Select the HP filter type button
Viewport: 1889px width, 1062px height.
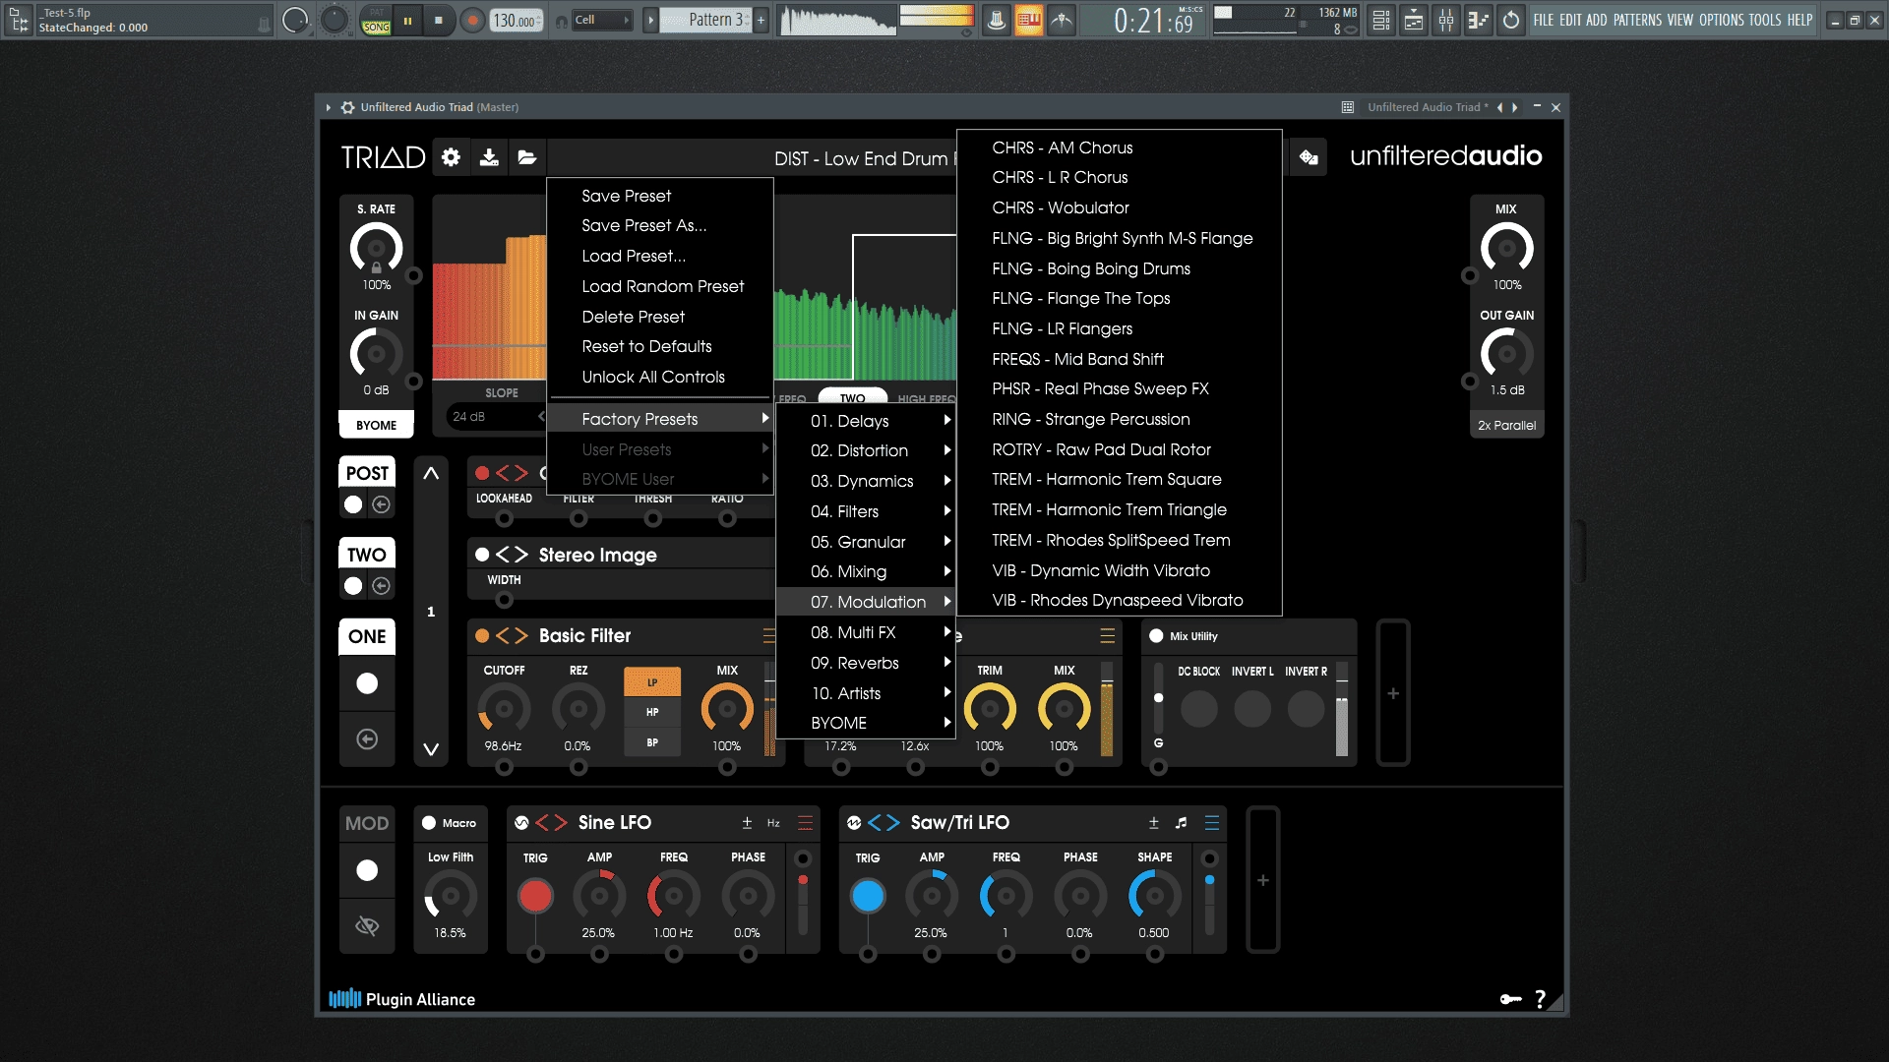point(652,712)
